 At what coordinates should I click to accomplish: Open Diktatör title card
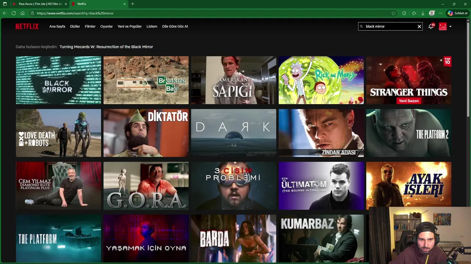146,133
